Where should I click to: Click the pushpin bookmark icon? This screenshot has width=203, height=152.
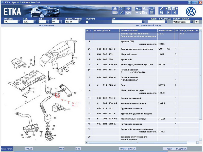pyautogui.click(x=162, y=9)
